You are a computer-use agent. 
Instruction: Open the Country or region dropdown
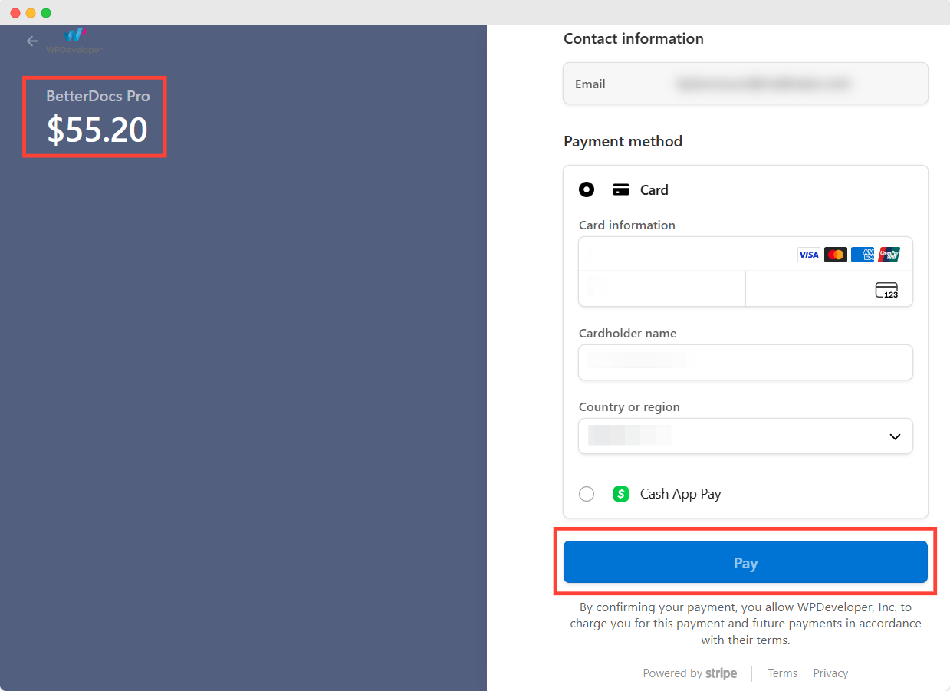click(x=745, y=436)
